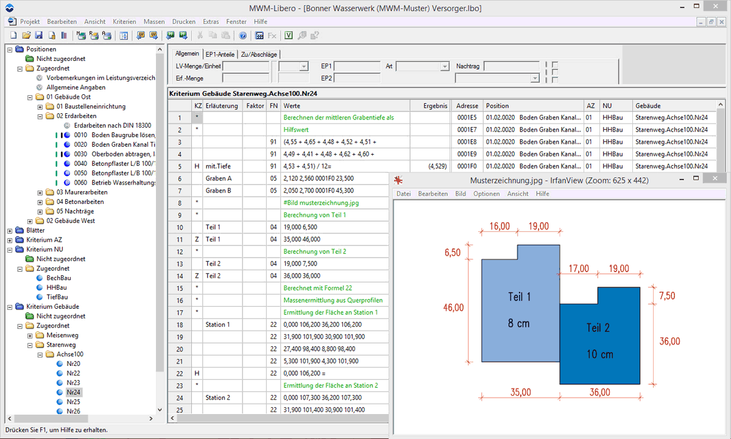Collapse the 01 Gebäude Ost node

click(30, 97)
